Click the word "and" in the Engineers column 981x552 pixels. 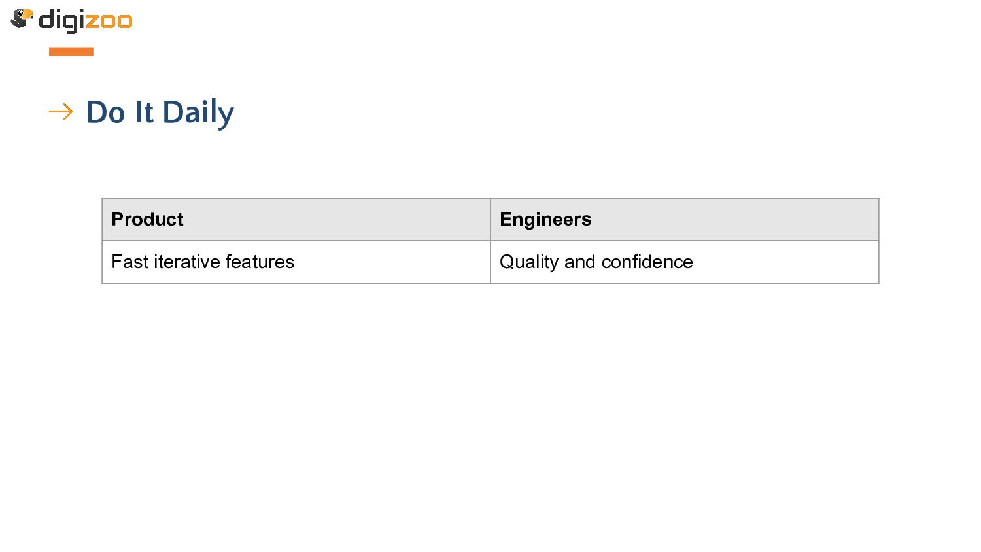[579, 262]
